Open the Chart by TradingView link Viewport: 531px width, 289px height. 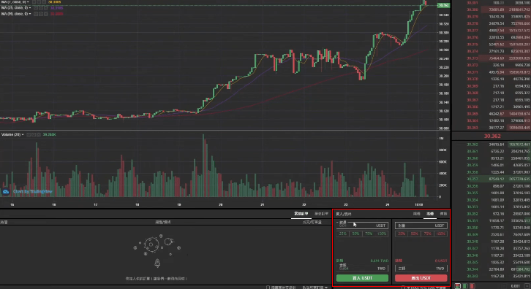point(32,192)
